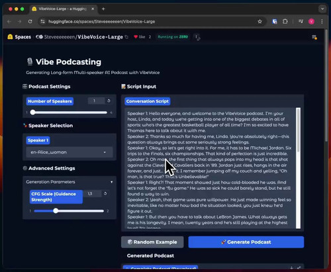Open Chrome three-dot menu
Screen dimensions: 331x272
point(322,21)
